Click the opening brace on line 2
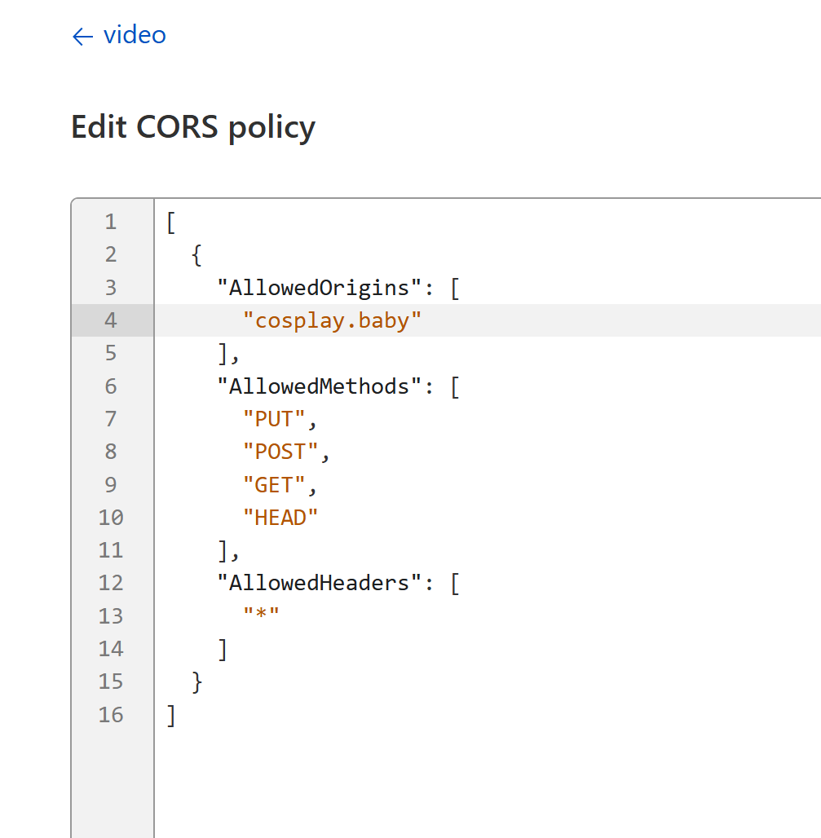 pyautogui.click(x=196, y=255)
